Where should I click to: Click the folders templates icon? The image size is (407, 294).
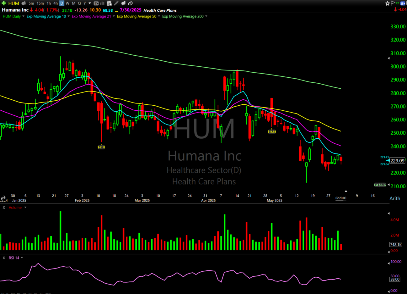(x=123, y=3)
